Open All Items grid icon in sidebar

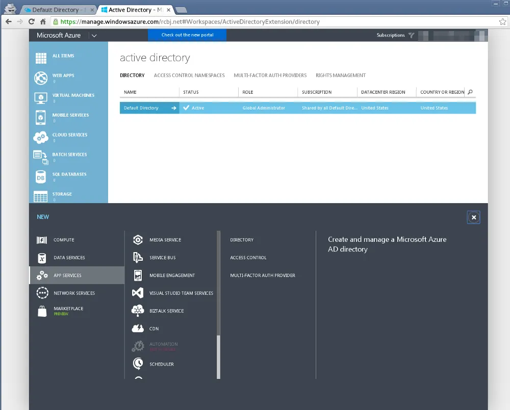[41, 58]
